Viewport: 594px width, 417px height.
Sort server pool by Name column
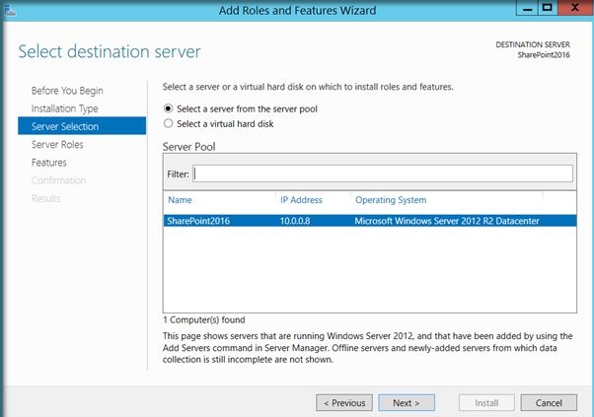[181, 200]
